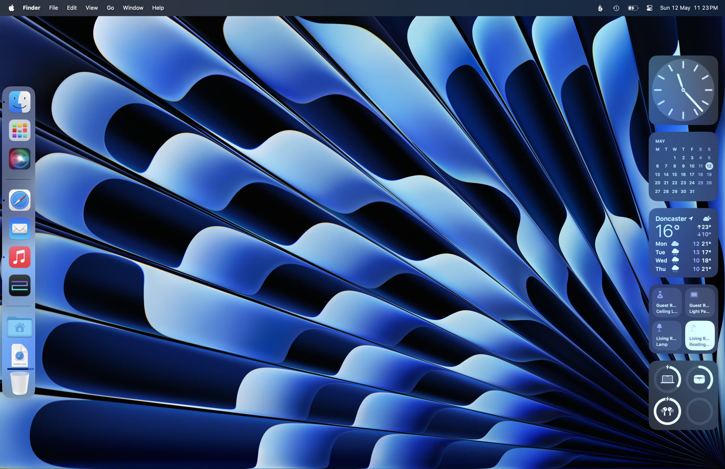Click date 31 in calendar widget
Image resolution: width=725 pixels, height=469 pixels.
tap(692, 191)
